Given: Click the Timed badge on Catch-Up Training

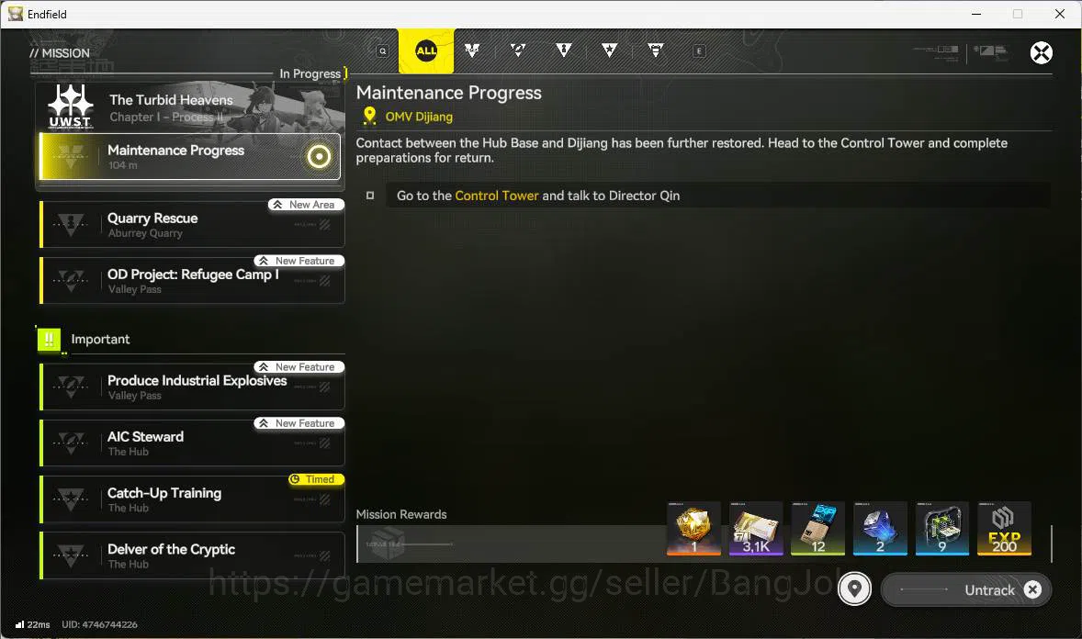Looking at the screenshot, I should (316, 479).
